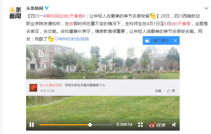Image resolution: width=211 pixels, height=134 pixels.
Task: Pause the video playback
Action: point(32,124)
